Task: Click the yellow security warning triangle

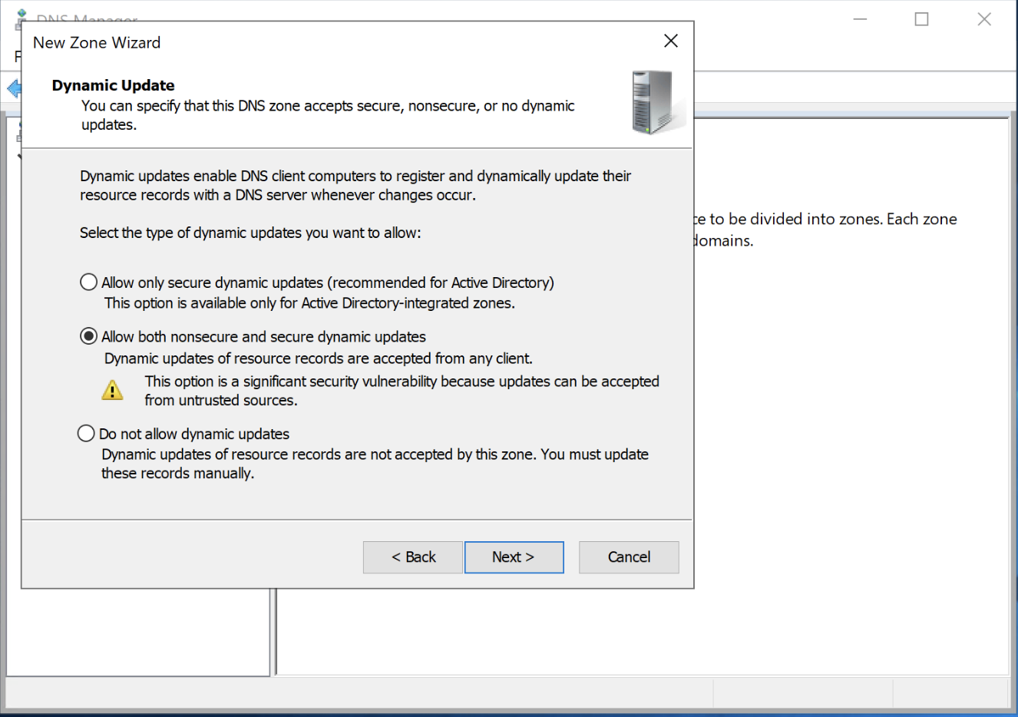Action: click(x=112, y=391)
